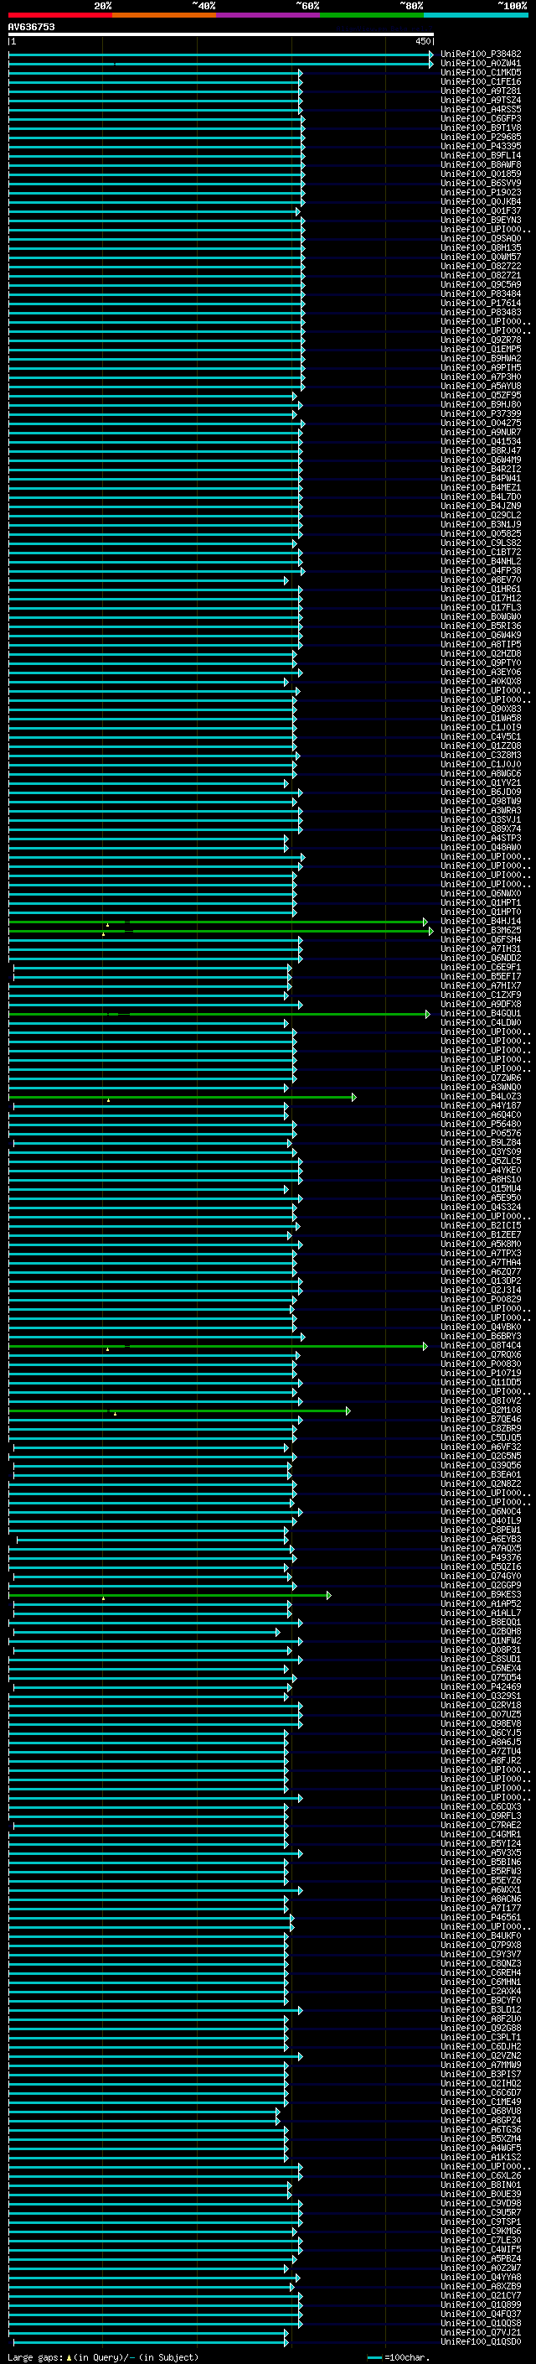This screenshot has width=536, height=2364.
Task: Open hit UniRef100_P38482
Action: point(481,55)
